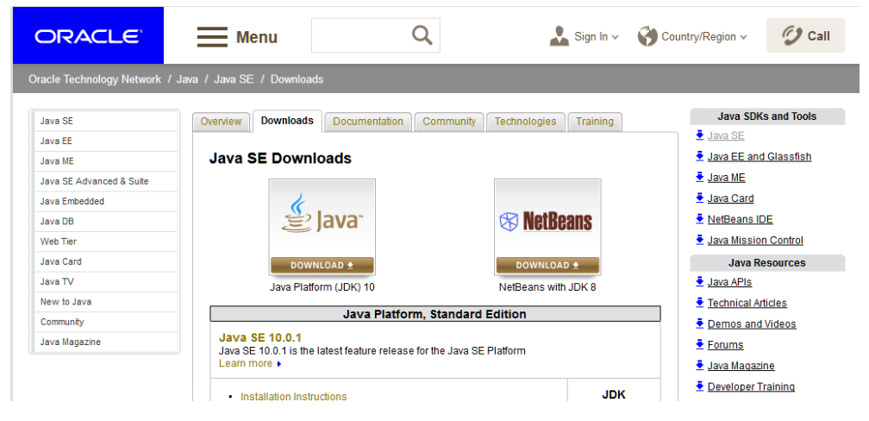Click the Java SE breadcrumb link
Image resolution: width=869 pixels, height=421 pixels.
pos(234,79)
